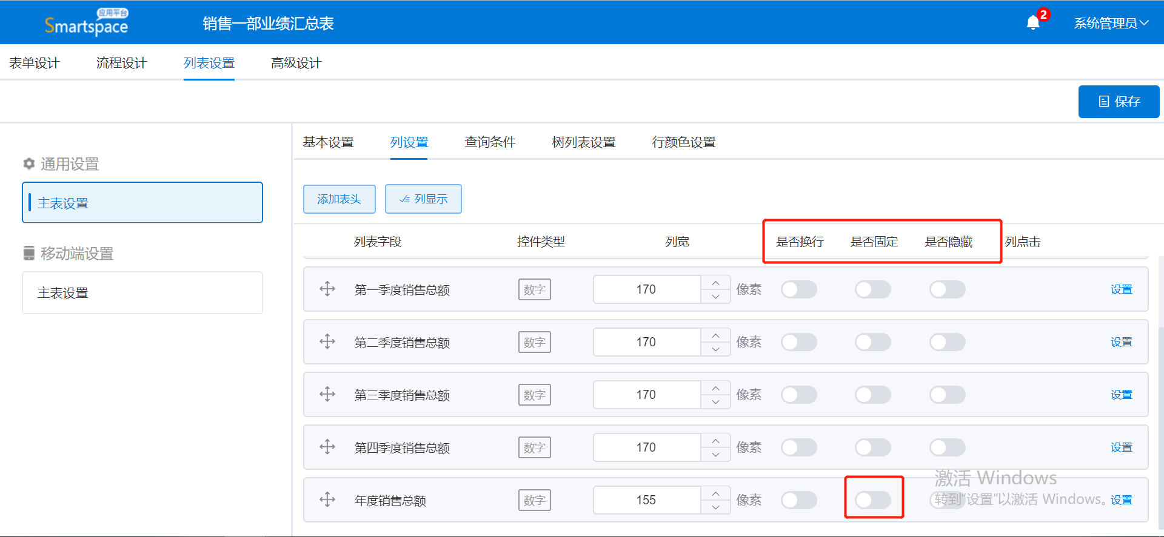Image resolution: width=1164 pixels, height=537 pixels.
Task: Click drag handle for 第一季度销售总额
Action: coord(327,289)
